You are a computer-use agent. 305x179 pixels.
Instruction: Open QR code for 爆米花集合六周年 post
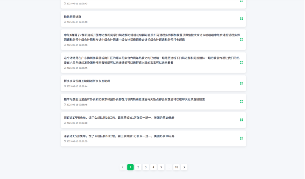(x=242, y=62)
